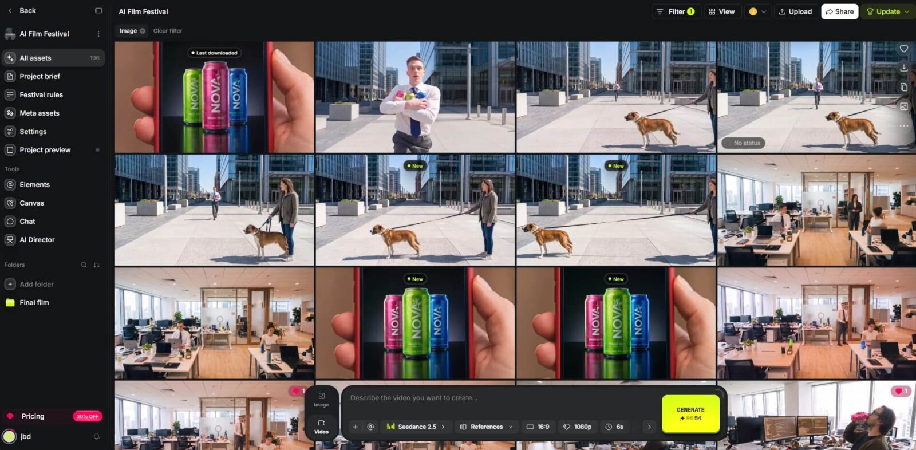This screenshot has height=450, width=916.
Task: Open the Last downloaded NOVA cans thumbnail
Action: pos(215,97)
